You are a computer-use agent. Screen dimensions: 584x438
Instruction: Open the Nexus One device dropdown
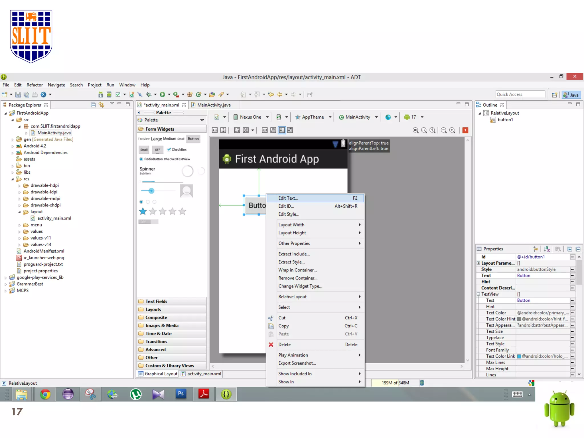(x=251, y=117)
